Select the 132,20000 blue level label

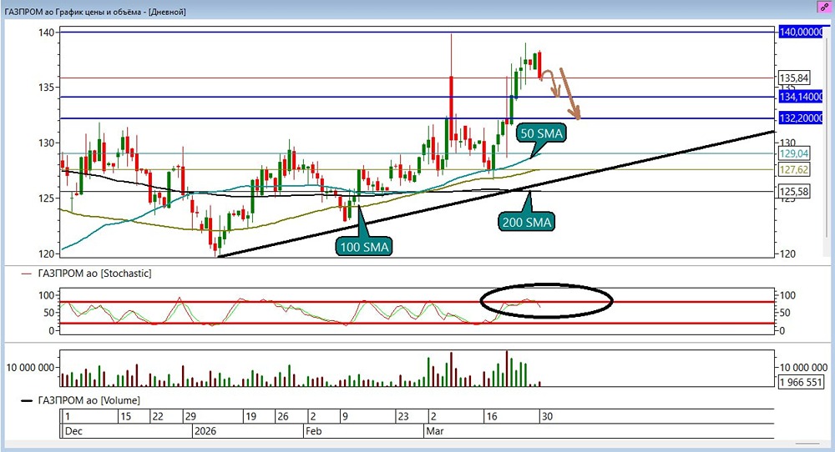tap(801, 118)
